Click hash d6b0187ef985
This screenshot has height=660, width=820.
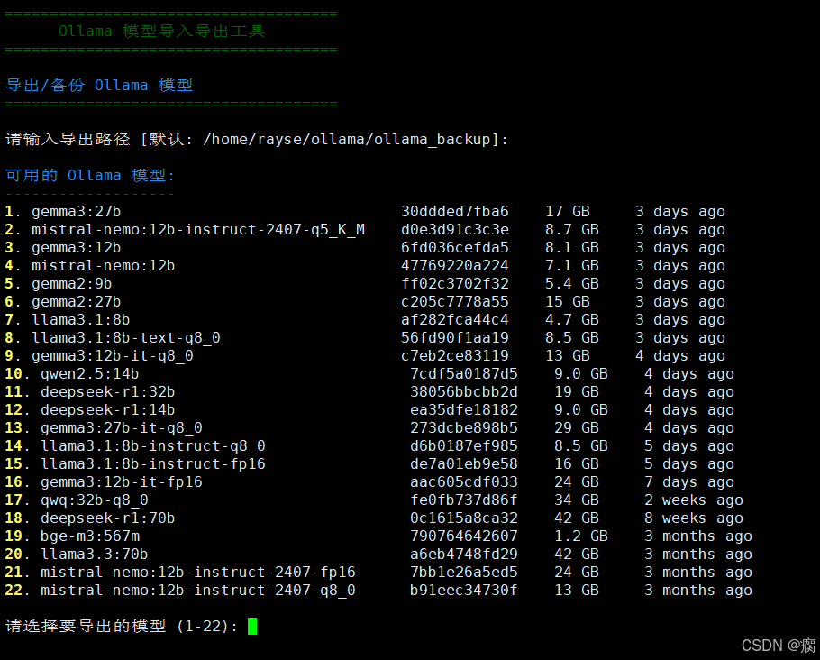click(464, 446)
